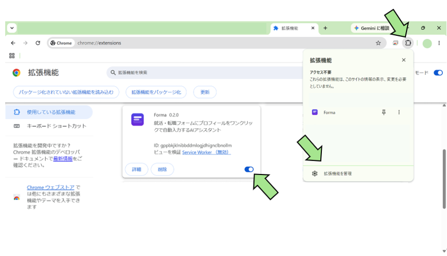Click パッケージ化されていない拡張機能を読み込む button
447x256 pixels.
pos(66,92)
